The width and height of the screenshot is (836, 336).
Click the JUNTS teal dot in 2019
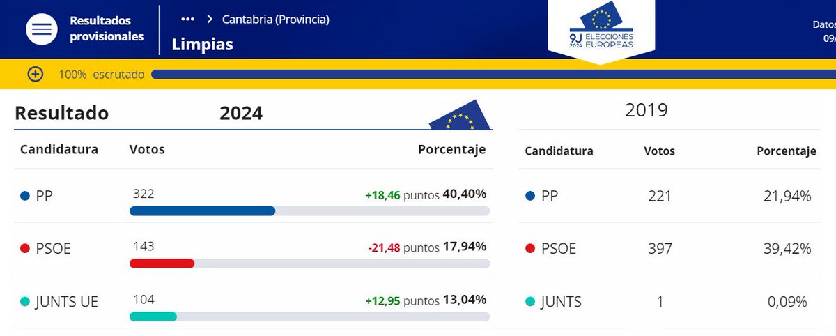(x=530, y=302)
